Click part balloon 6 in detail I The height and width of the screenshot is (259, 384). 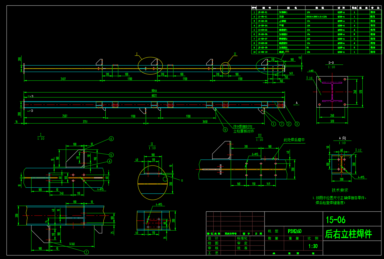coord(111,139)
